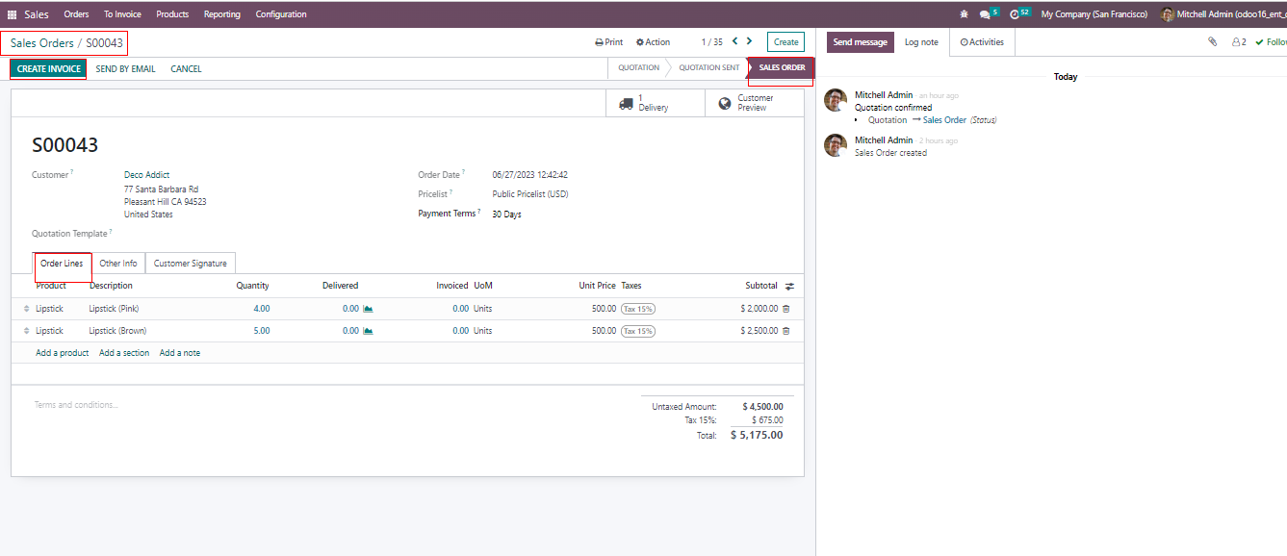Click the Send by Email button
The height and width of the screenshot is (556, 1287).
pyautogui.click(x=125, y=69)
